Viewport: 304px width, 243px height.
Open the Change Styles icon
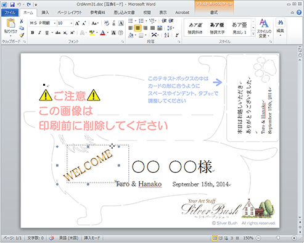264,28
